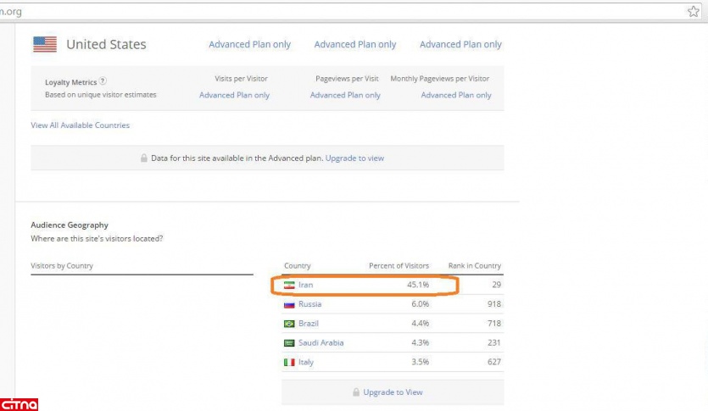Screen dimensions: 708x411
Task: Open the Russia country link
Action: (309, 304)
